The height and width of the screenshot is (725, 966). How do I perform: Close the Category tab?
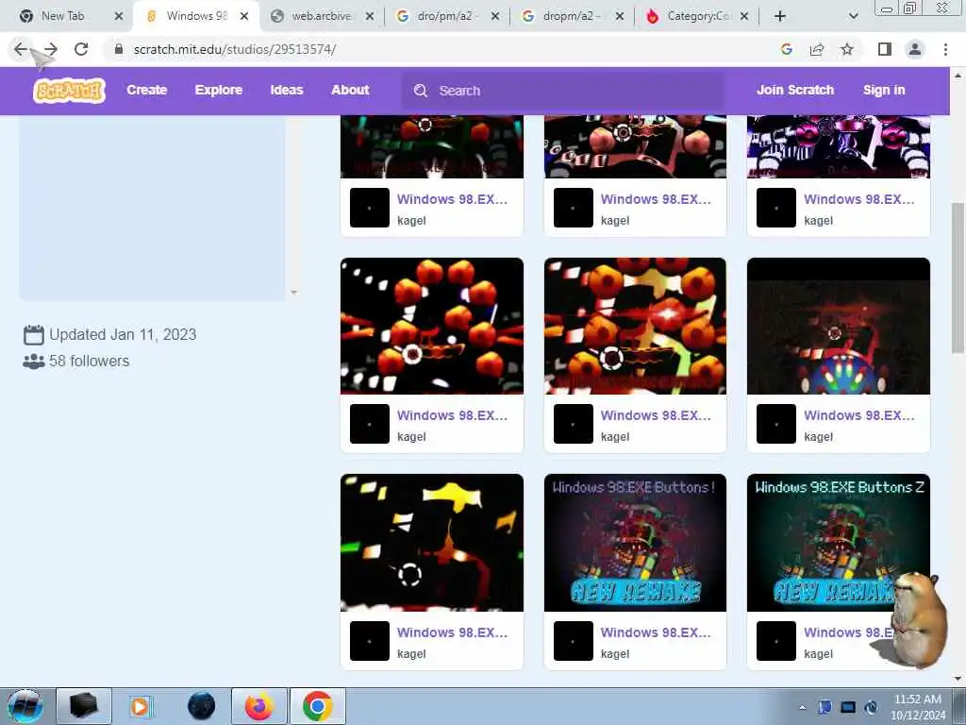744,16
